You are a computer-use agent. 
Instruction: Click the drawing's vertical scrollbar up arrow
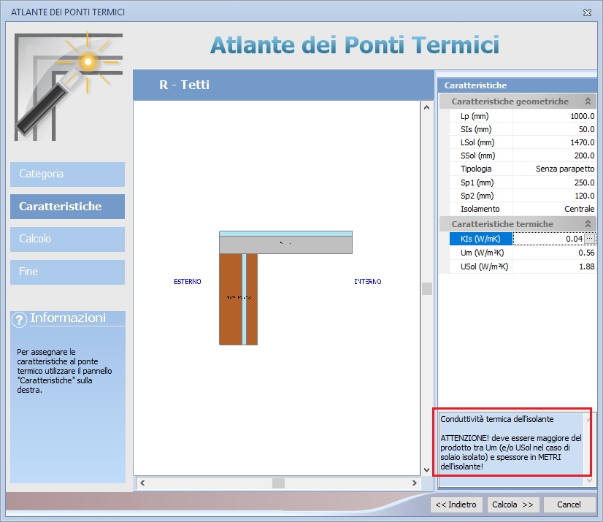coord(427,107)
